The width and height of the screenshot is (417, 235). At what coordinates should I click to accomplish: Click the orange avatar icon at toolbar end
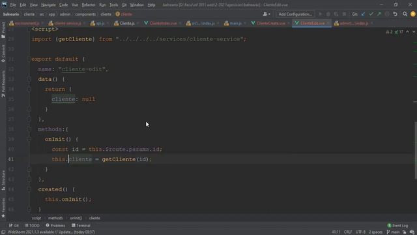pyautogui.click(x=412, y=14)
